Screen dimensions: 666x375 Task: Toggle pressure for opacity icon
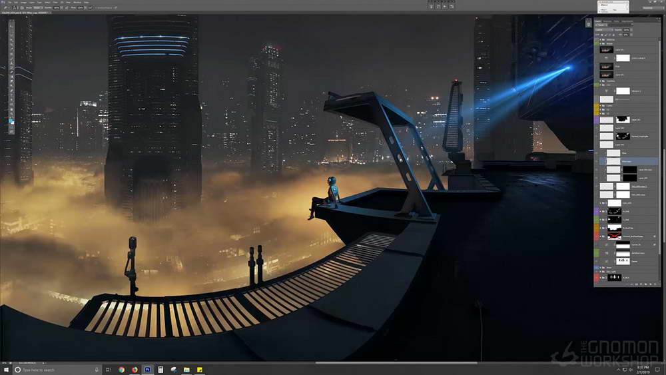point(67,7)
